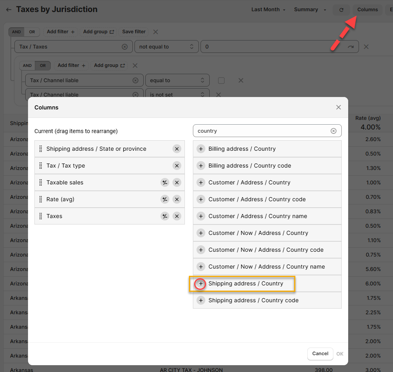The height and width of the screenshot is (372, 393).
Task: Click the refresh report icon
Action: click(341, 10)
